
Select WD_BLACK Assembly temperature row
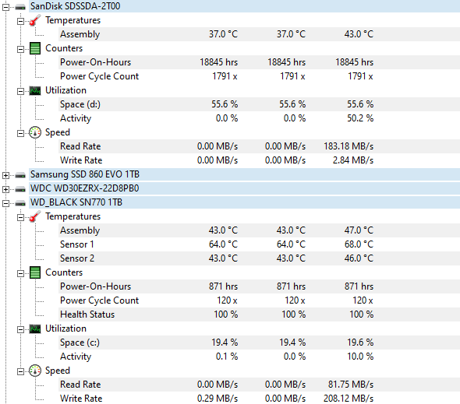click(x=259, y=230)
